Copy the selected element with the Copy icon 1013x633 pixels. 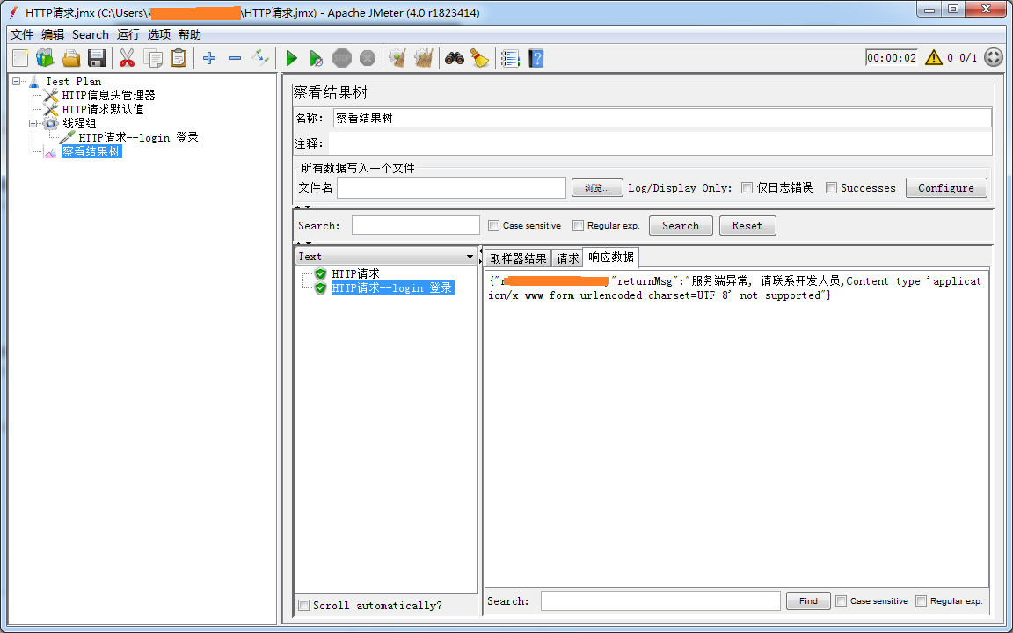pos(153,58)
